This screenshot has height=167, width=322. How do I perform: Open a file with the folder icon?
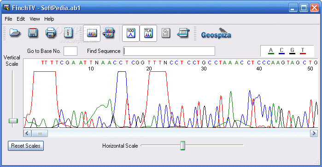point(15,33)
